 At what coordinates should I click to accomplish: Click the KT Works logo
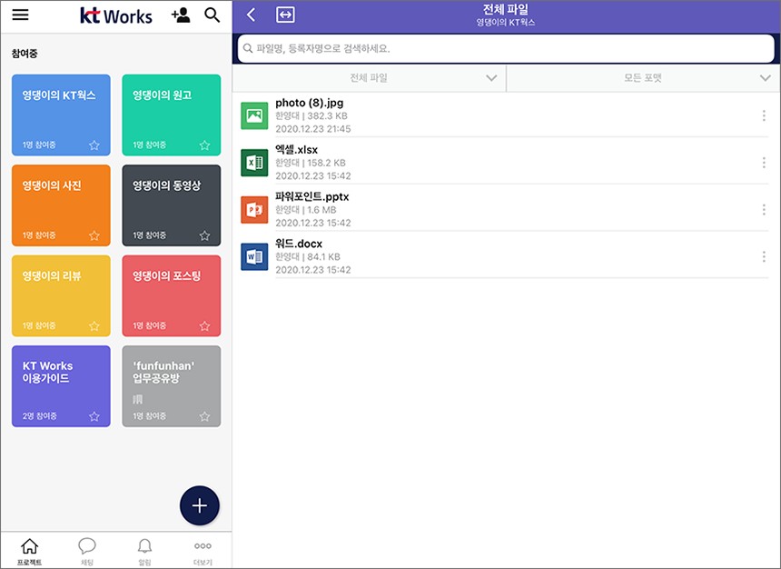pos(116,15)
